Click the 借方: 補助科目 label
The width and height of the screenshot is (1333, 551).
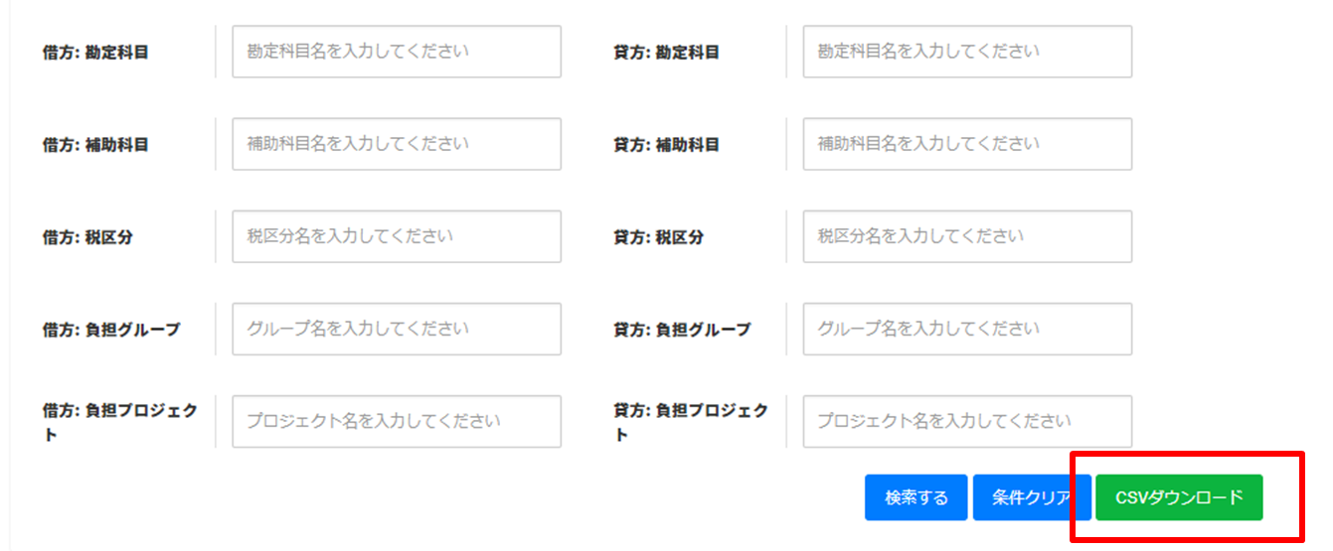point(95,145)
